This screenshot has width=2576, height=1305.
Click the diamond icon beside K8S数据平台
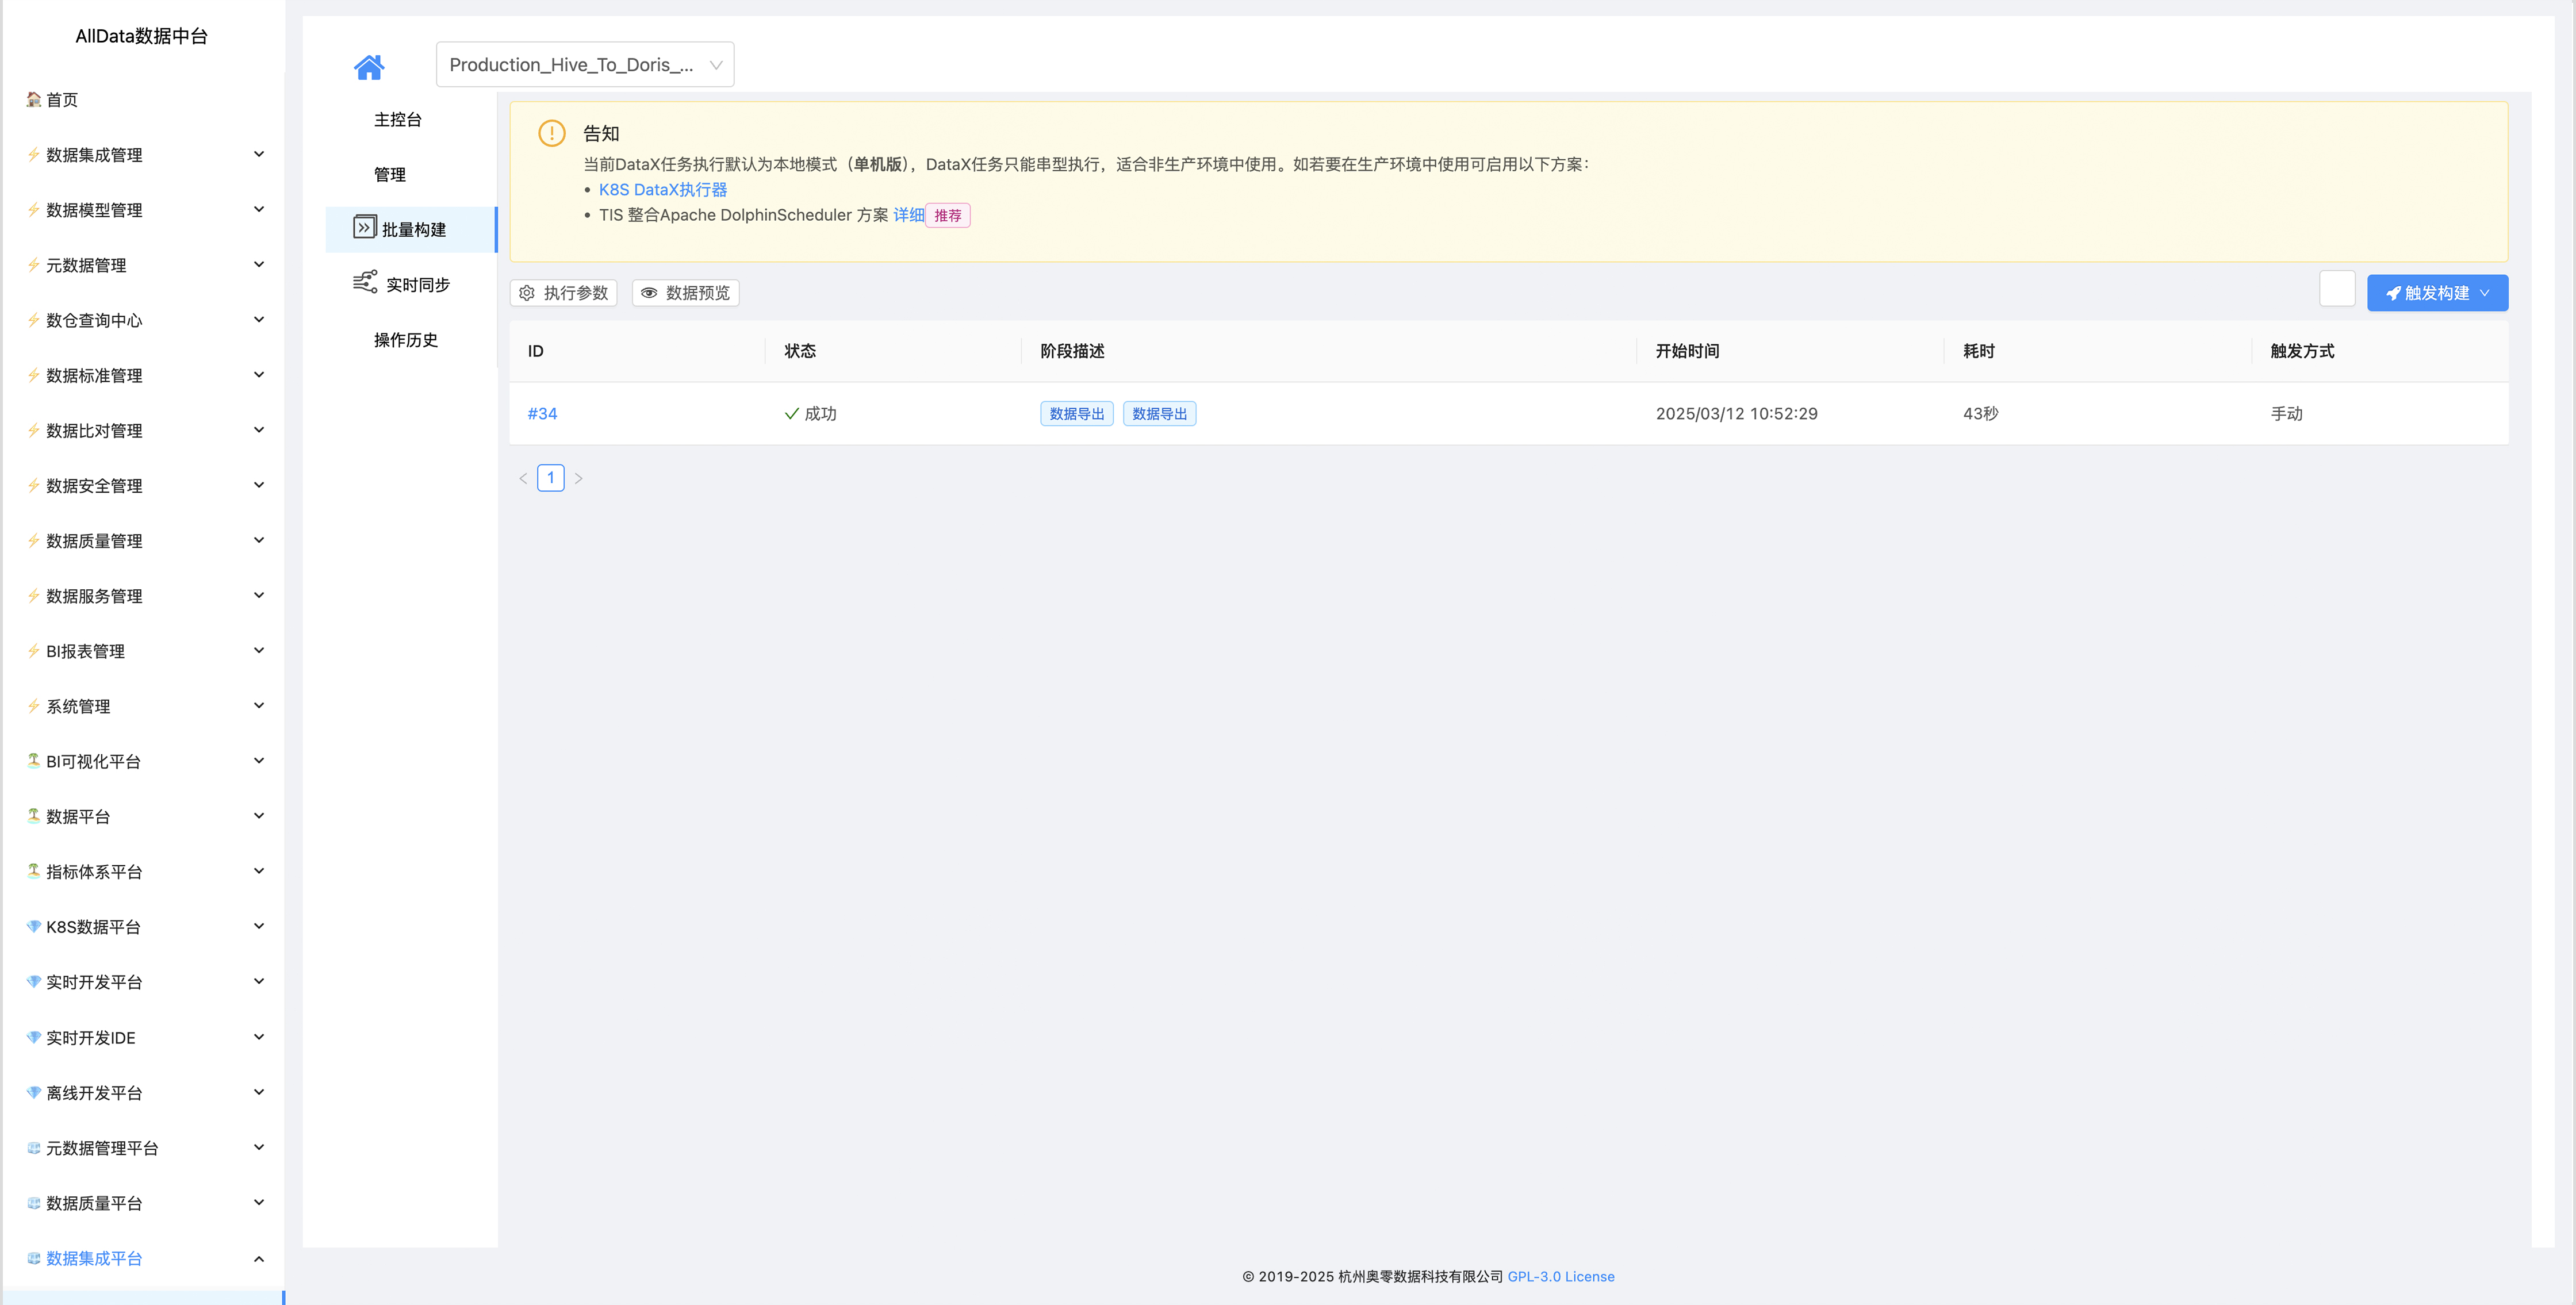click(x=33, y=926)
